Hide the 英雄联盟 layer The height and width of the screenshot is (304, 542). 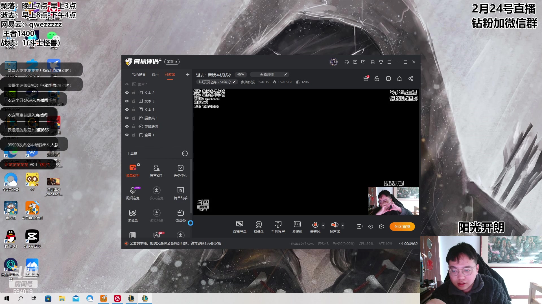[127, 126]
